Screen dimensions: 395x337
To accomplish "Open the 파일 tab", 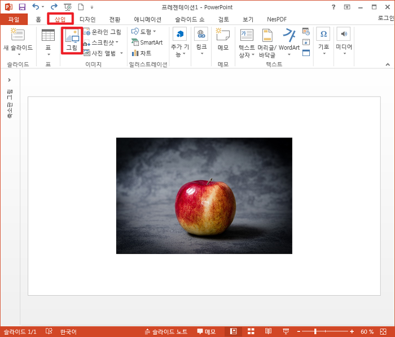I will tap(14, 19).
